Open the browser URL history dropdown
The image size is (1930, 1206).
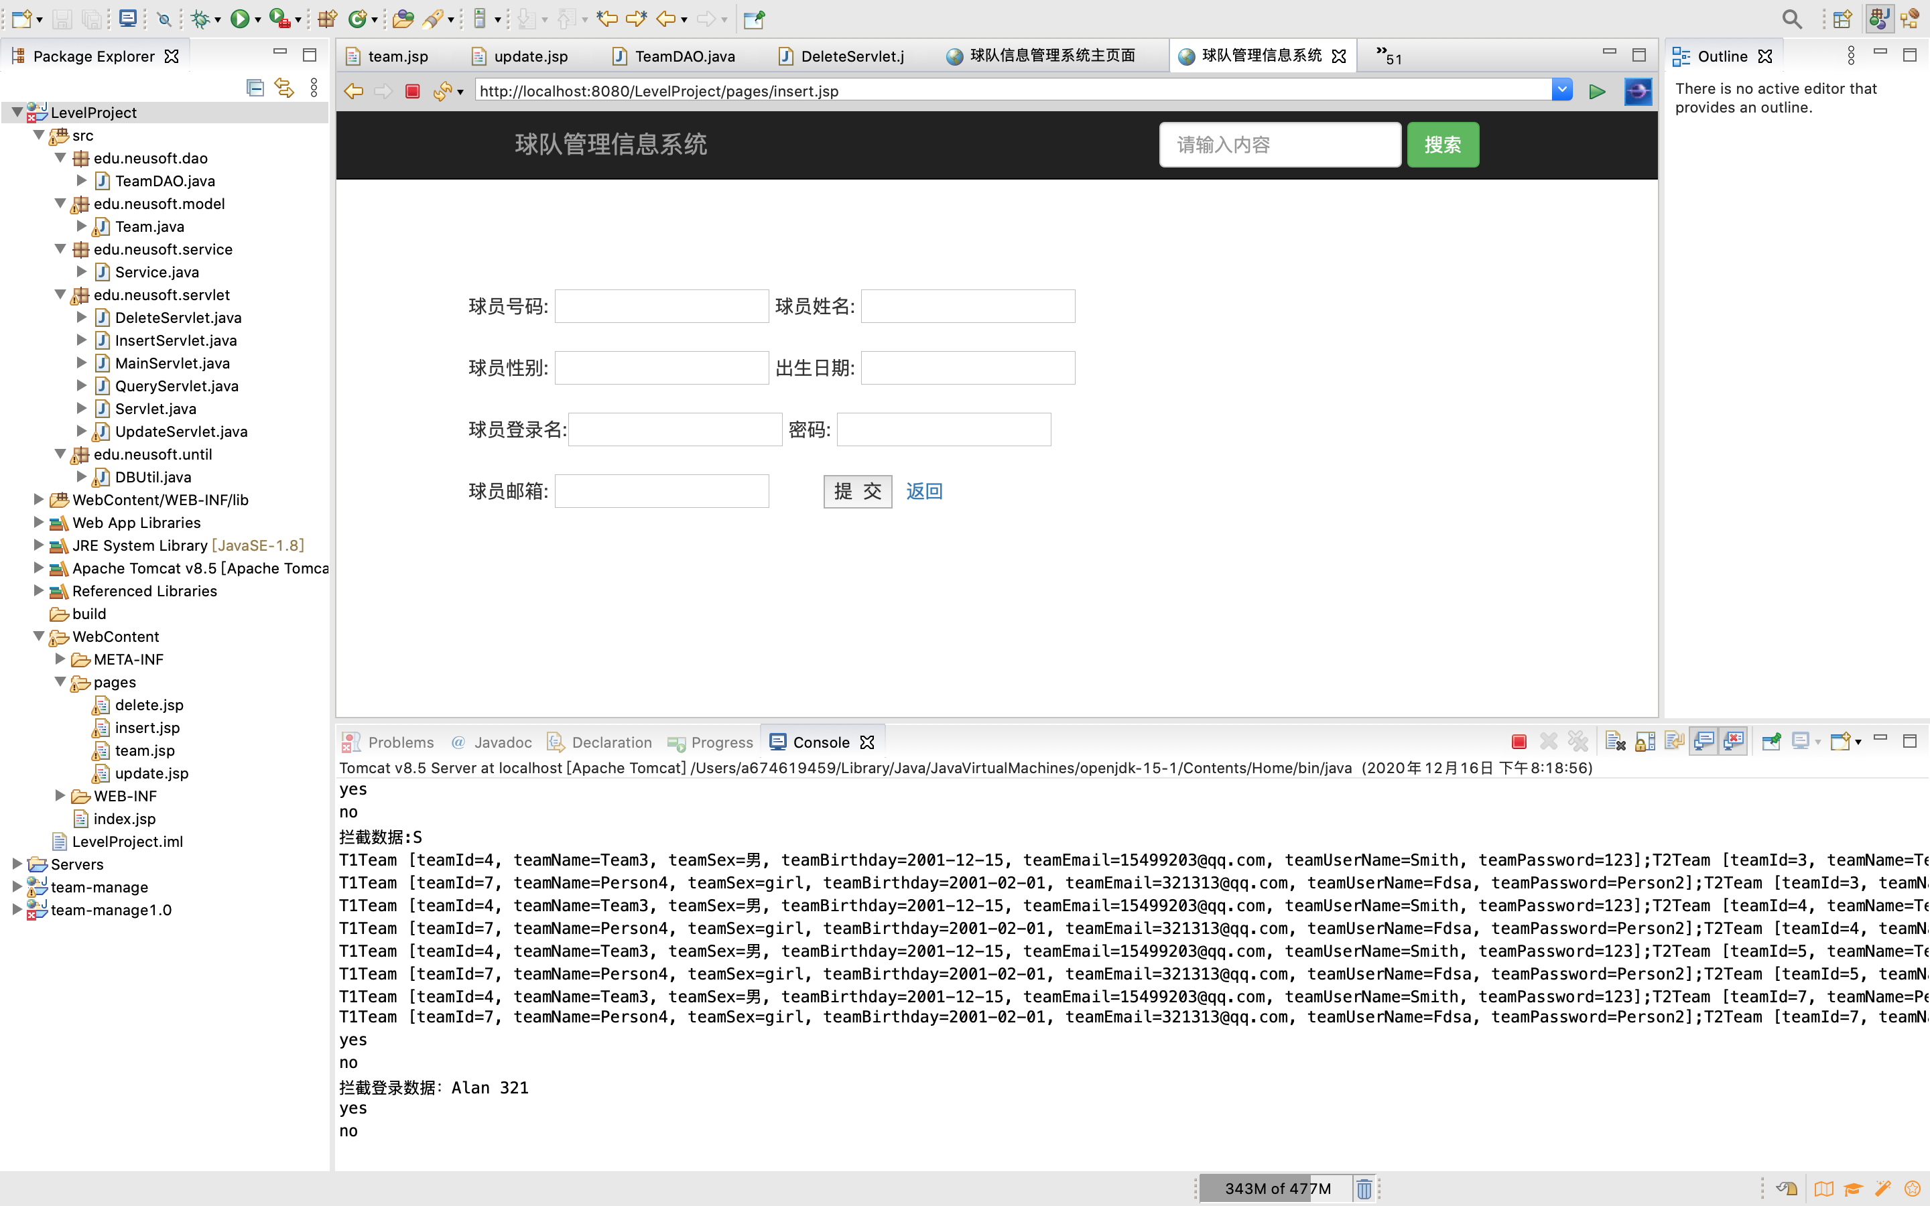1561,90
